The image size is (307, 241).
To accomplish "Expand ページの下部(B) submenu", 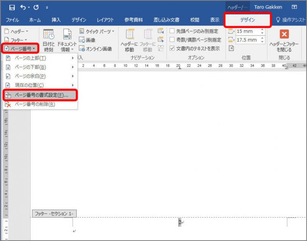I will click(x=40, y=67).
